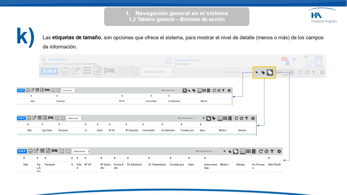Open the notification bell showing 63 alerts

287,63
